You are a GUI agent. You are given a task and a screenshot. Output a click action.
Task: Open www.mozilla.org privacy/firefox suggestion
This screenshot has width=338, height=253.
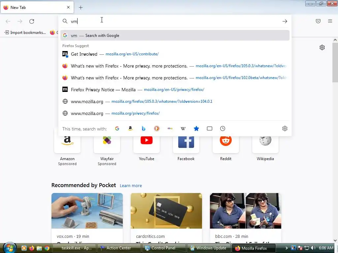click(175, 113)
